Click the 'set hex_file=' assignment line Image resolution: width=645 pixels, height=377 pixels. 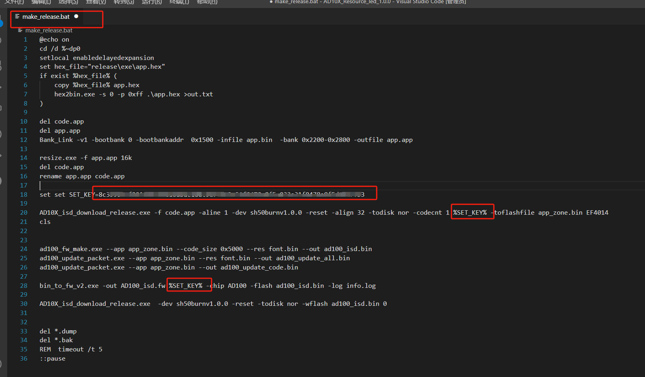(x=102, y=67)
